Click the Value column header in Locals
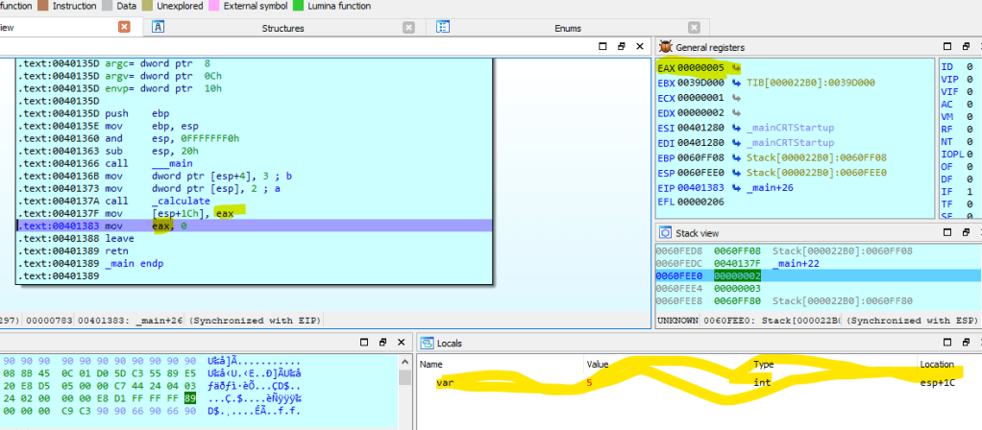Screen dimensions: 982x430 click(598, 365)
